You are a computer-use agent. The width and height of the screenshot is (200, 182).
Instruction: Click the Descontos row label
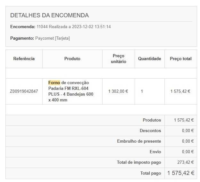(x=150, y=131)
